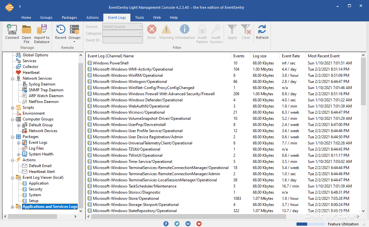This screenshot has height=227, width=369.
Task: Open the Facebook link in status bar
Action: coord(166,224)
